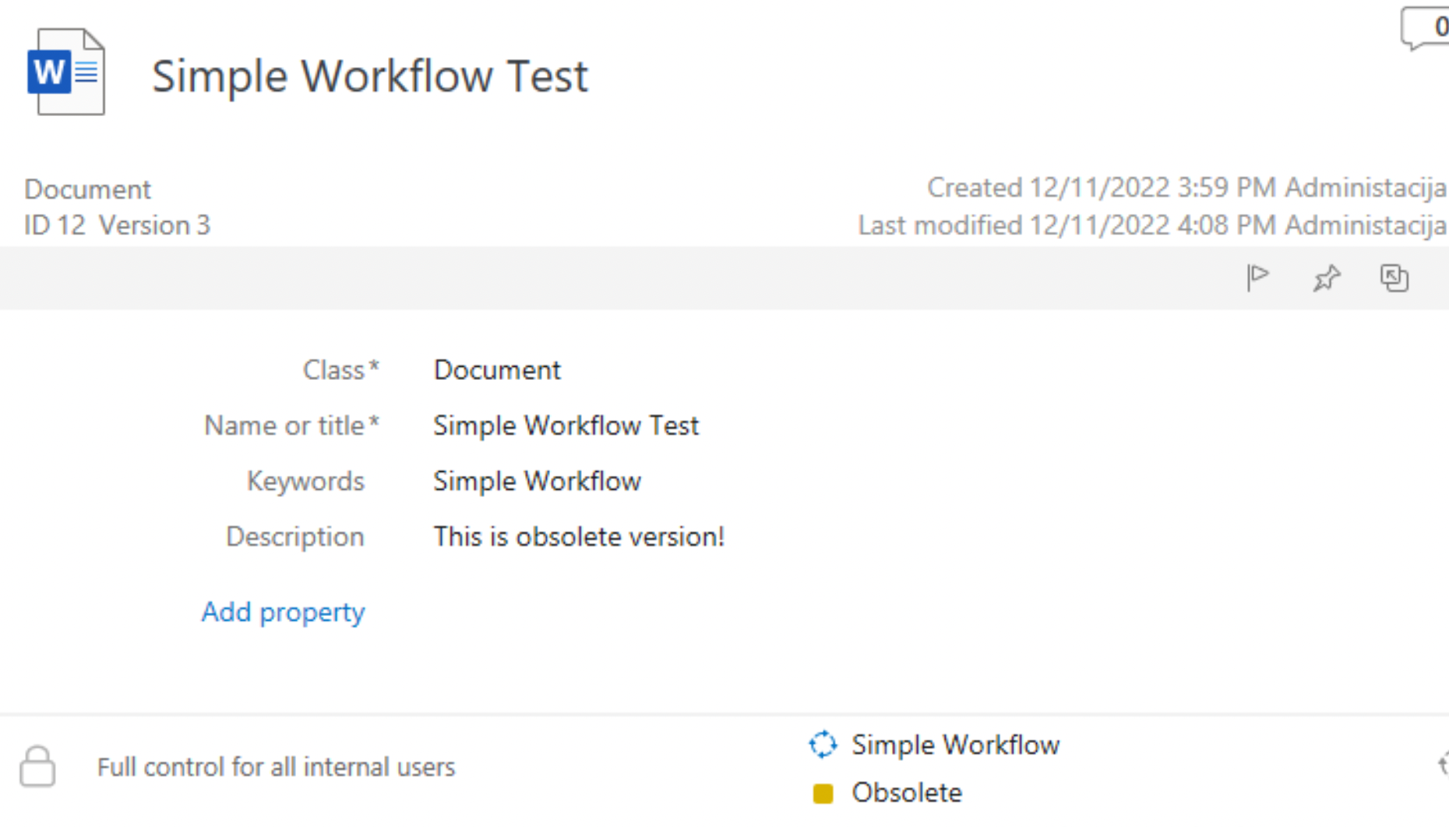Click the Word document file icon
Image resolution: width=1449 pixels, height=827 pixels.
point(66,72)
